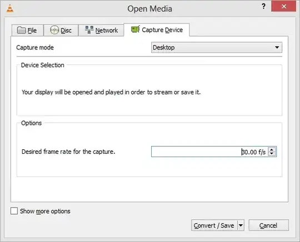Switch to the Network tab
300x242 pixels.
click(101, 30)
